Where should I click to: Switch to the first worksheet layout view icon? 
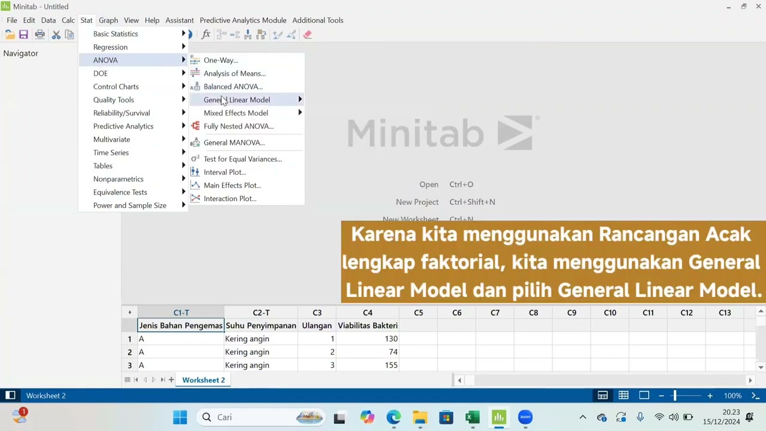click(603, 396)
